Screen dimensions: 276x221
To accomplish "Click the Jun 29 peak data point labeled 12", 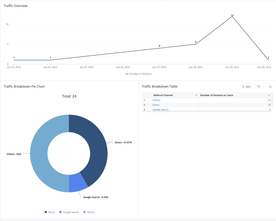I will (232, 17).
